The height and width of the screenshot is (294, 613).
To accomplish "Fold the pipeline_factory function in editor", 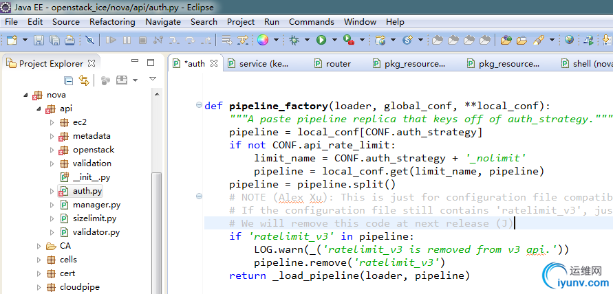I will (x=199, y=105).
